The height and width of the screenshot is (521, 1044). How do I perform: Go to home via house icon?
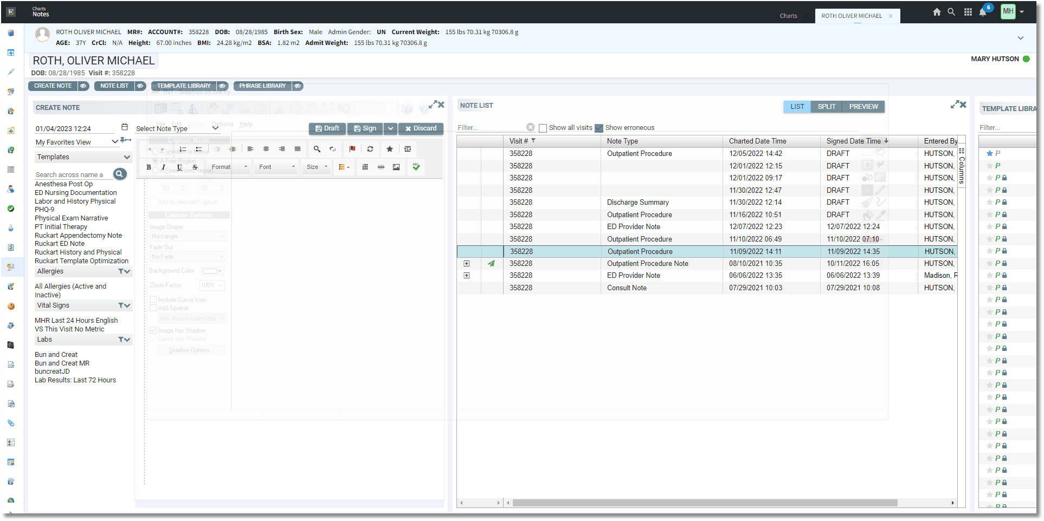(x=937, y=12)
